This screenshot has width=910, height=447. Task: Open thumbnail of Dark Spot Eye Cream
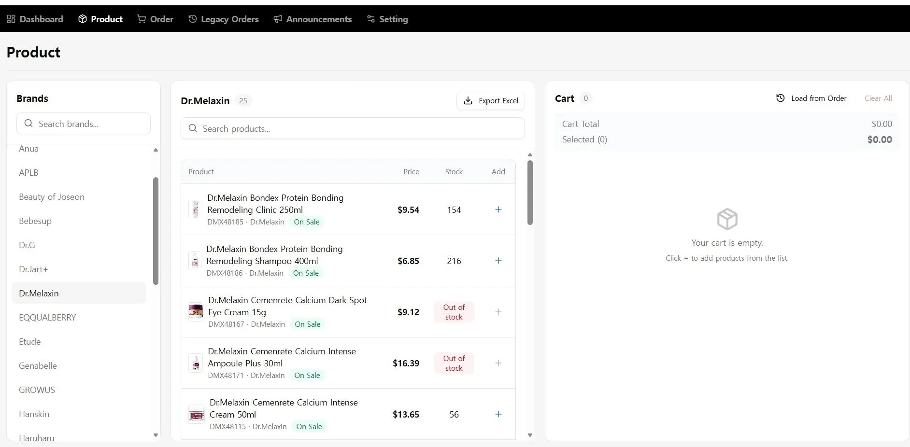point(196,312)
